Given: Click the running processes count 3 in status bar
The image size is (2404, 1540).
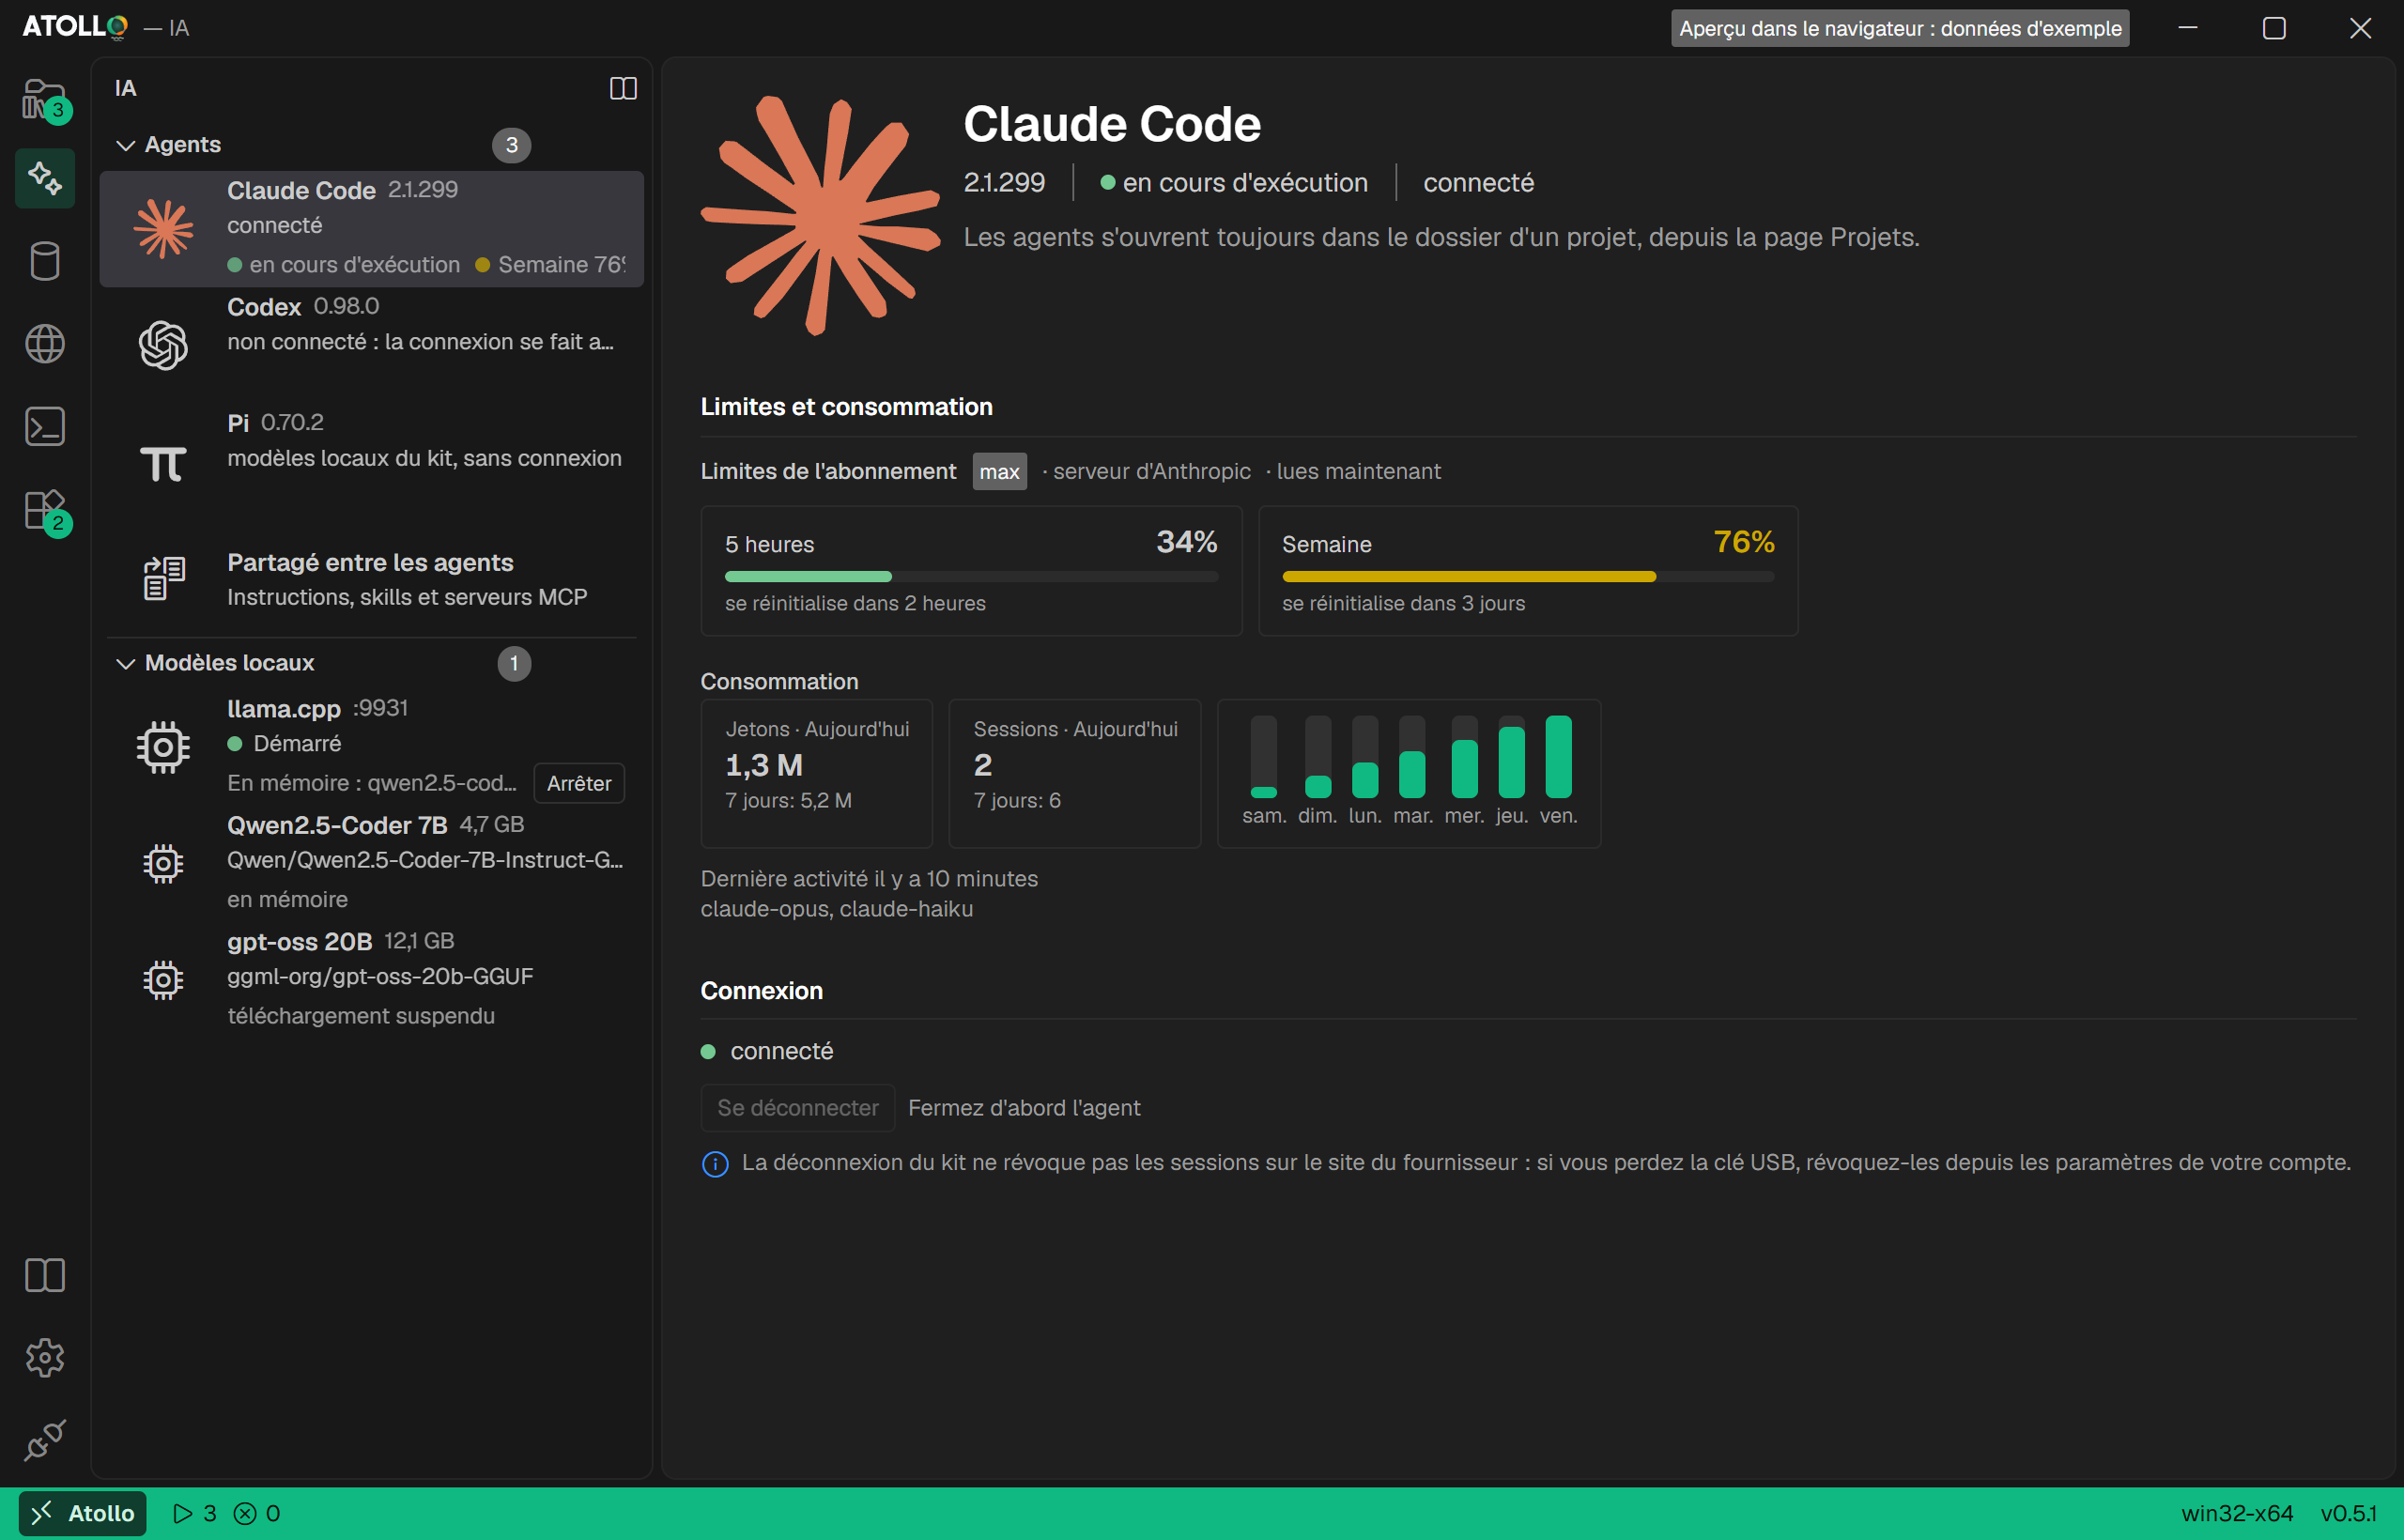Looking at the screenshot, I should 195,1513.
